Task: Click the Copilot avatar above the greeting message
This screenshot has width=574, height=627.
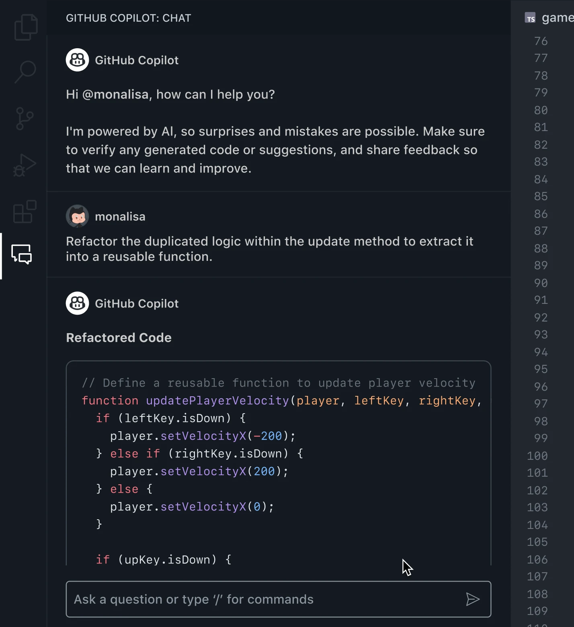Action: click(77, 60)
